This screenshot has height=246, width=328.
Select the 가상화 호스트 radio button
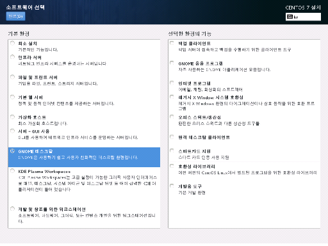click(12, 117)
